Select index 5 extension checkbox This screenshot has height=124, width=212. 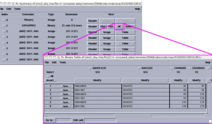click(x=4, y=48)
